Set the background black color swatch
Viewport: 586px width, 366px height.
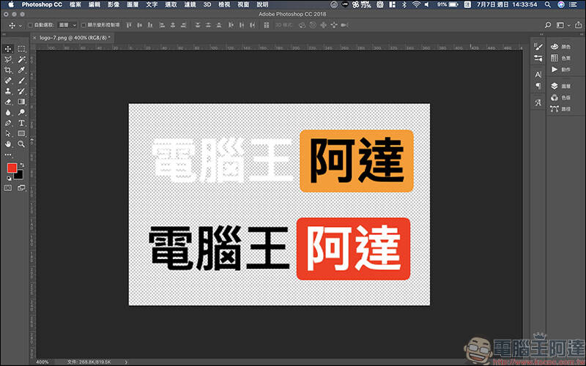[x=20, y=176]
